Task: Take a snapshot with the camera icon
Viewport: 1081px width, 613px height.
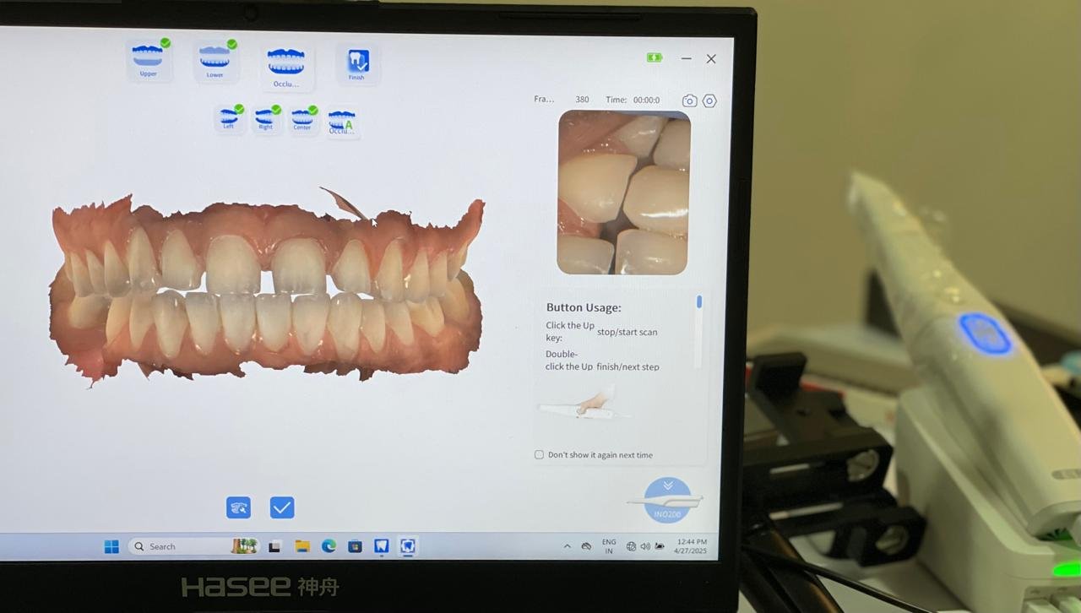Action: click(x=690, y=100)
